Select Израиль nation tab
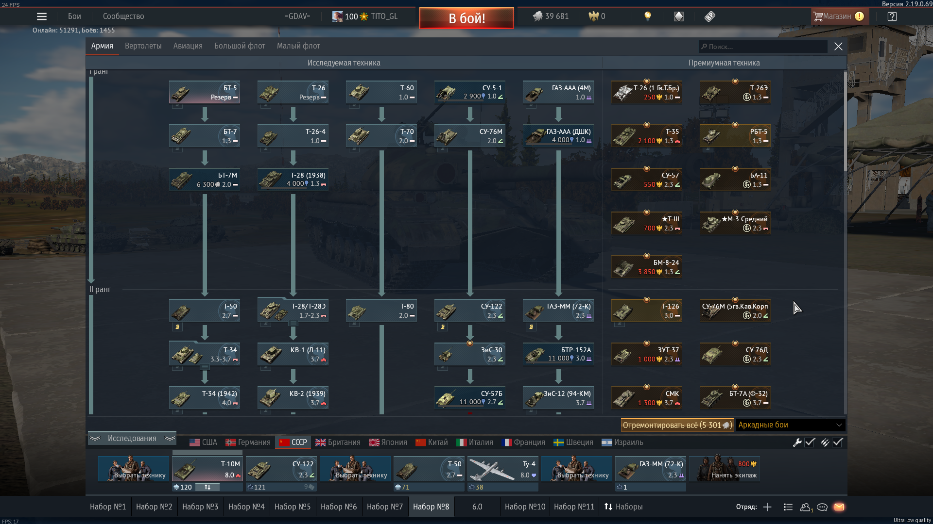The image size is (933, 524). (x=622, y=442)
